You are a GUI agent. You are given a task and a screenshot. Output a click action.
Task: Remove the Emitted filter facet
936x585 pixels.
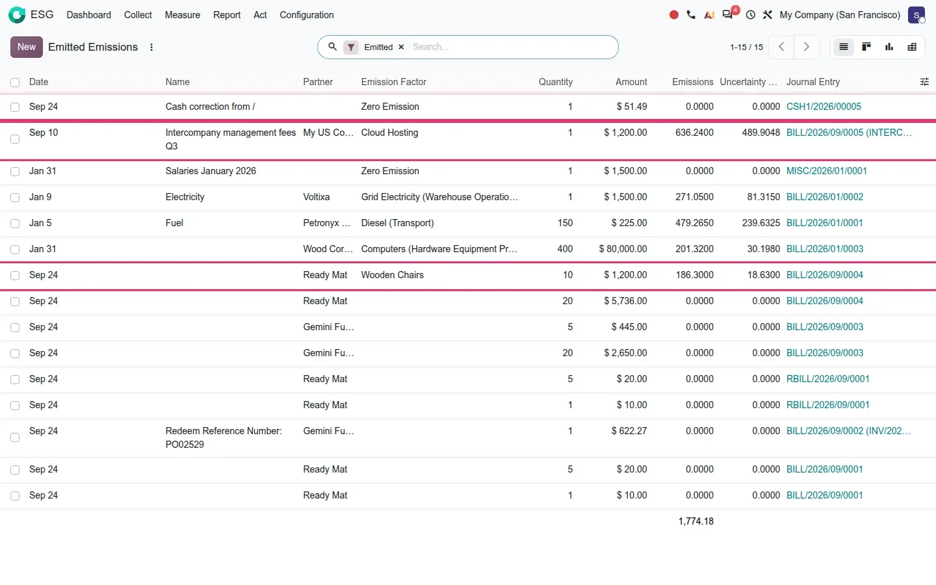tap(401, 47)
